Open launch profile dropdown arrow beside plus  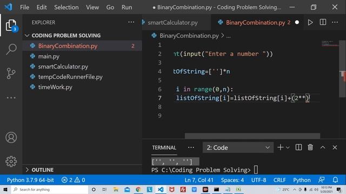point(288,148)
